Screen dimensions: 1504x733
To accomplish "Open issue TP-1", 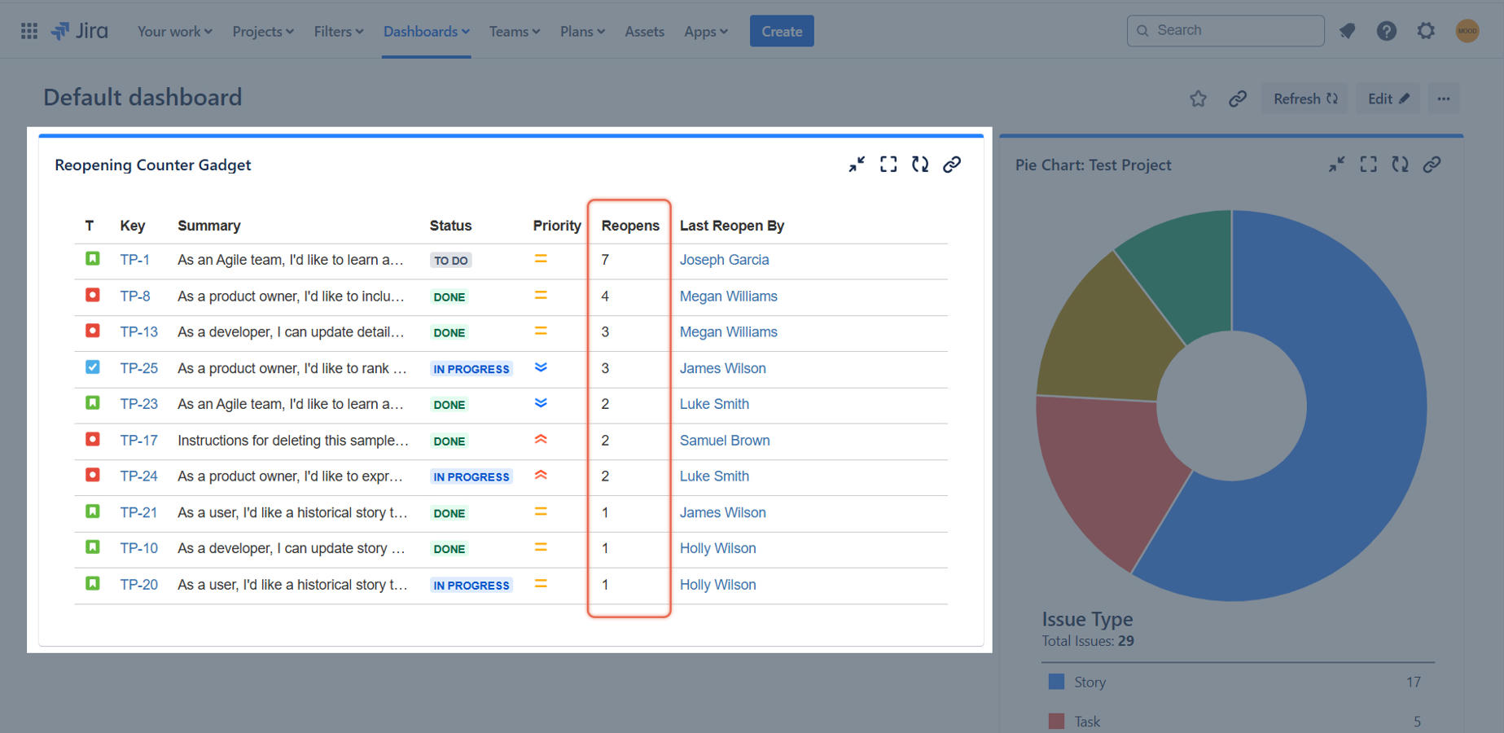I will pos(135,260).
